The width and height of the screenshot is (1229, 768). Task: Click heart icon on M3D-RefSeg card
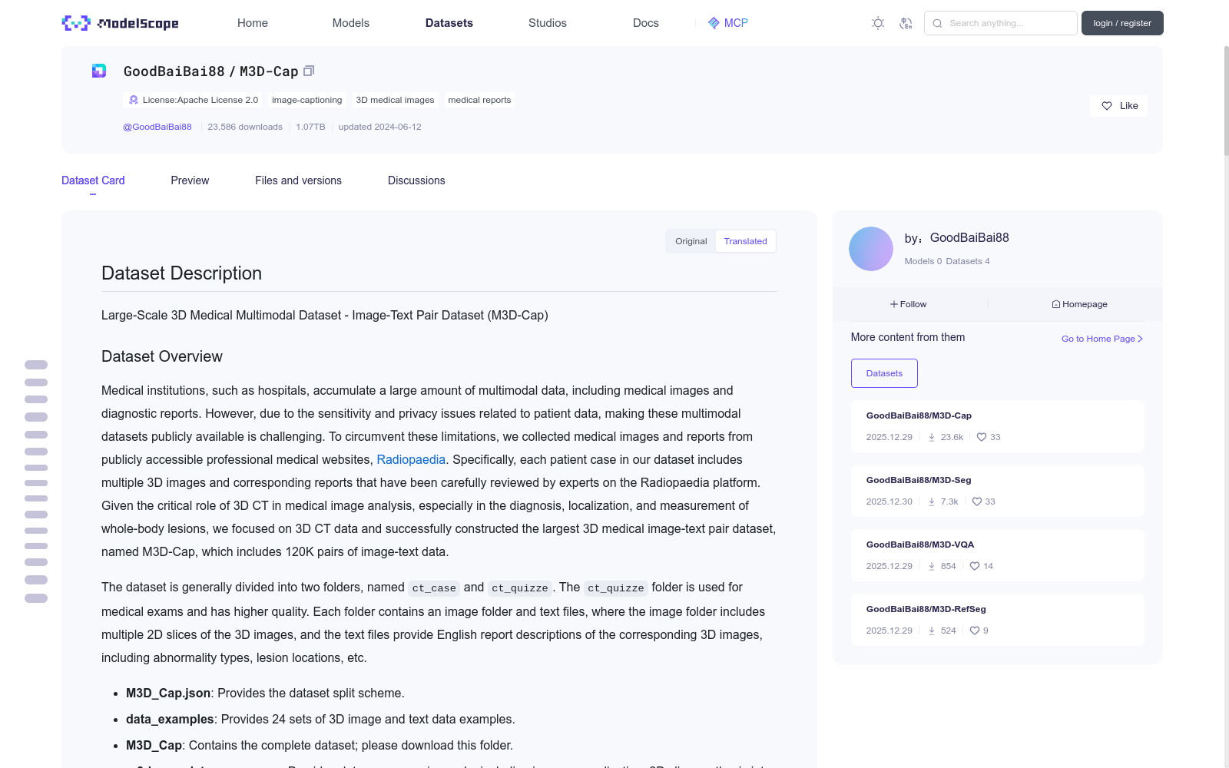(x=975, y=631)
